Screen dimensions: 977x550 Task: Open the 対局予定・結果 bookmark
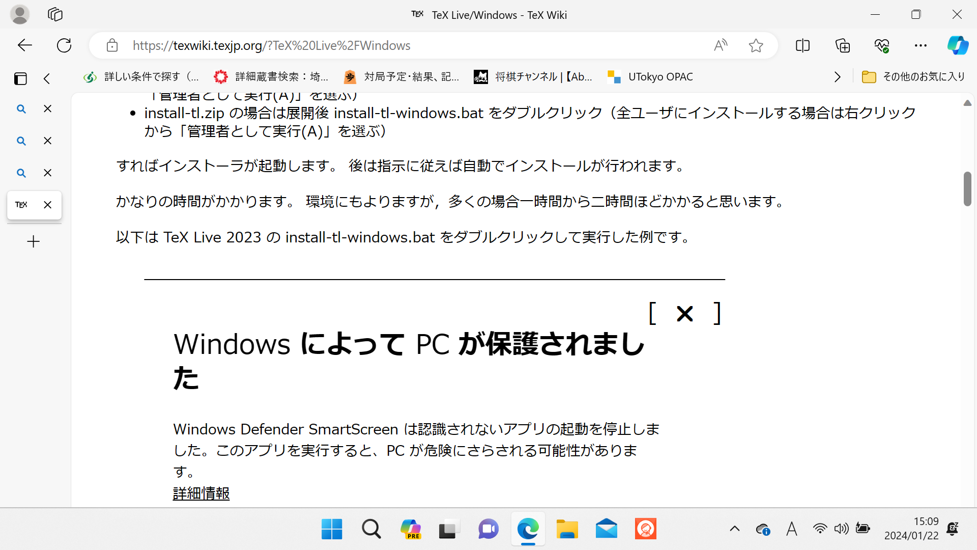coord(402,76)
